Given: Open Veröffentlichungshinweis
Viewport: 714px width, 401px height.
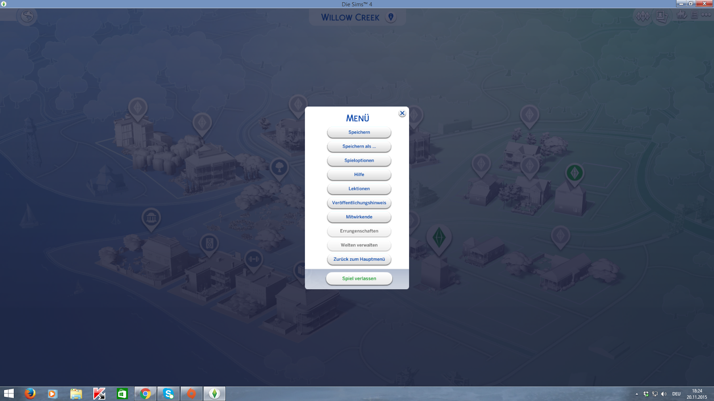Looking at the screenshot, I should pos(359,203).
